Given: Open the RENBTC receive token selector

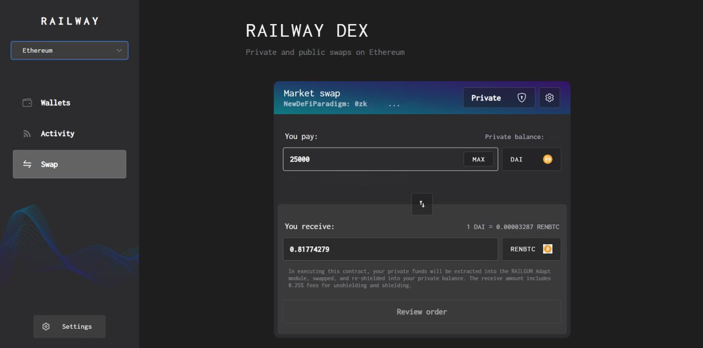Looking at the screenshot, I should 531,249.
